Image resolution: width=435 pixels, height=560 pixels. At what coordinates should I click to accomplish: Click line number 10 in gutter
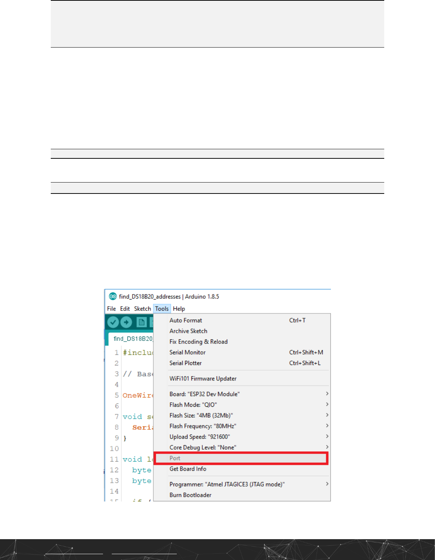pyautogui.click(x=114, y=448)
